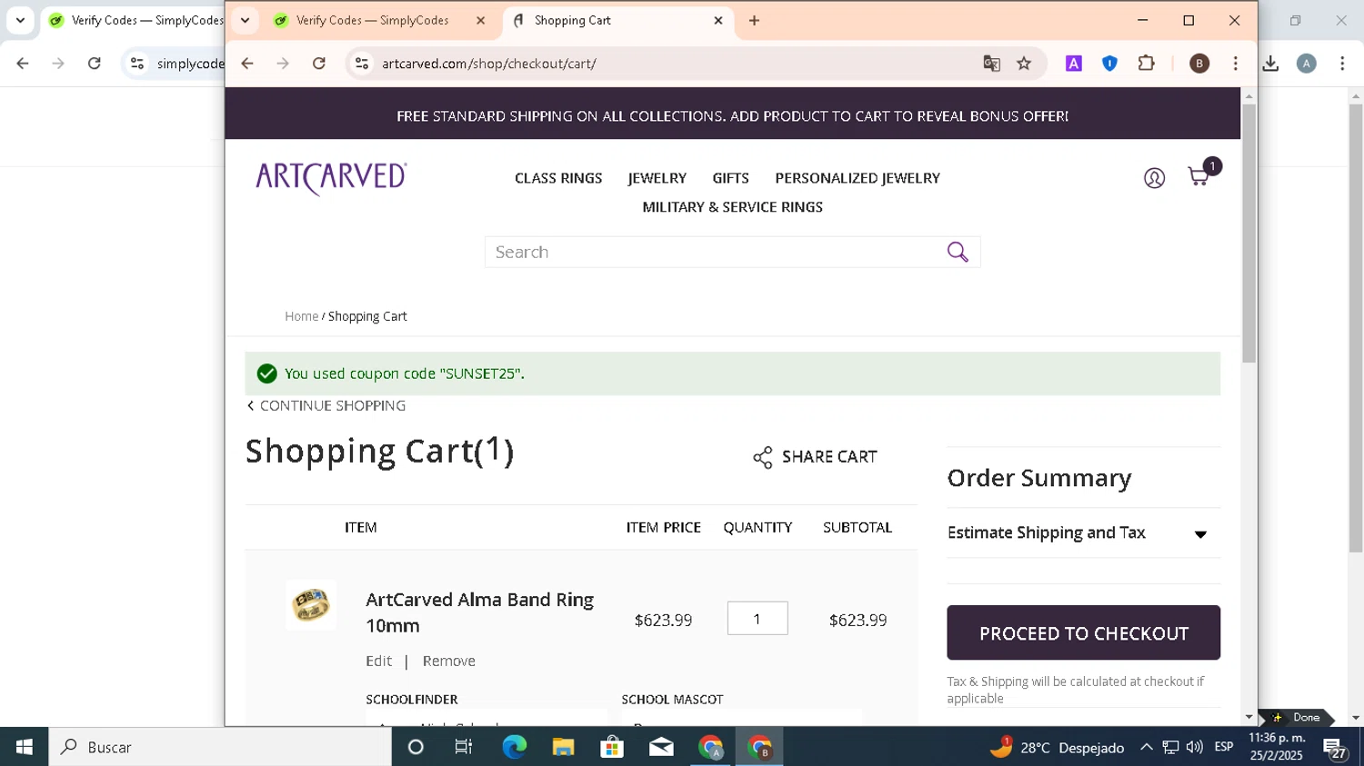The width and height of the screenshot is (1364, 766).
Task: Open the purple A extension icon
Action: click(x=1074, y=64)
